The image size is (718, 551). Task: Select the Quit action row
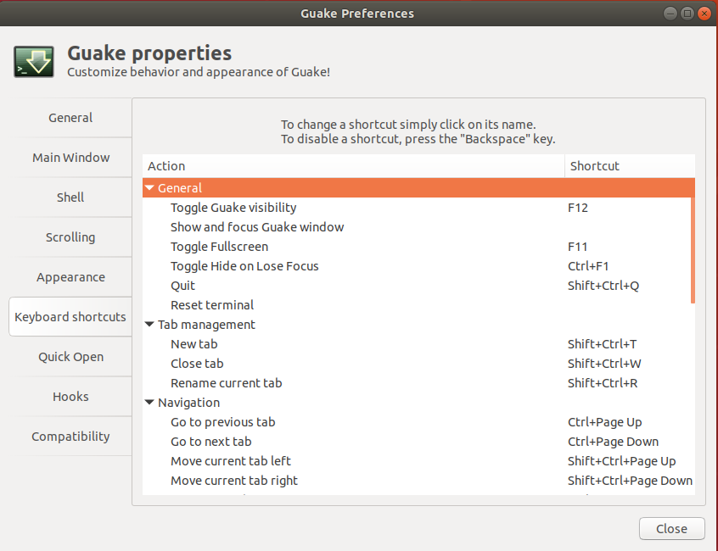pos(417,286)
